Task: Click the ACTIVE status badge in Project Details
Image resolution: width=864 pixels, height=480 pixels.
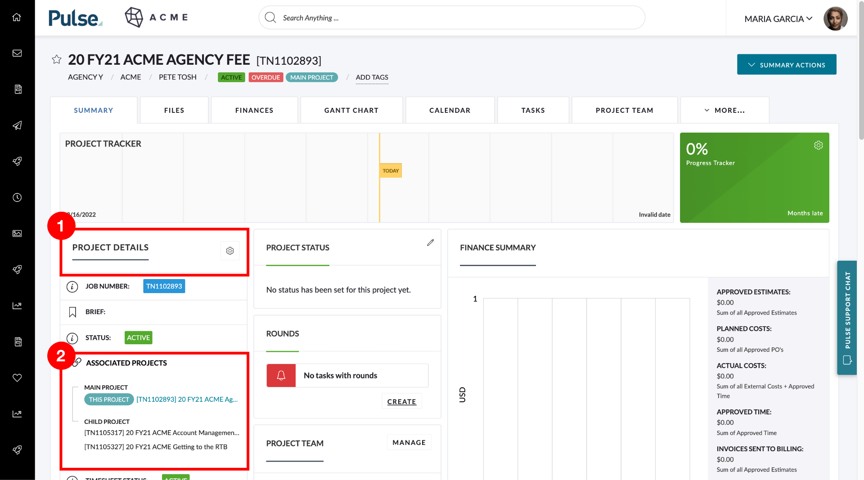Action: click(x=139, y=338)
